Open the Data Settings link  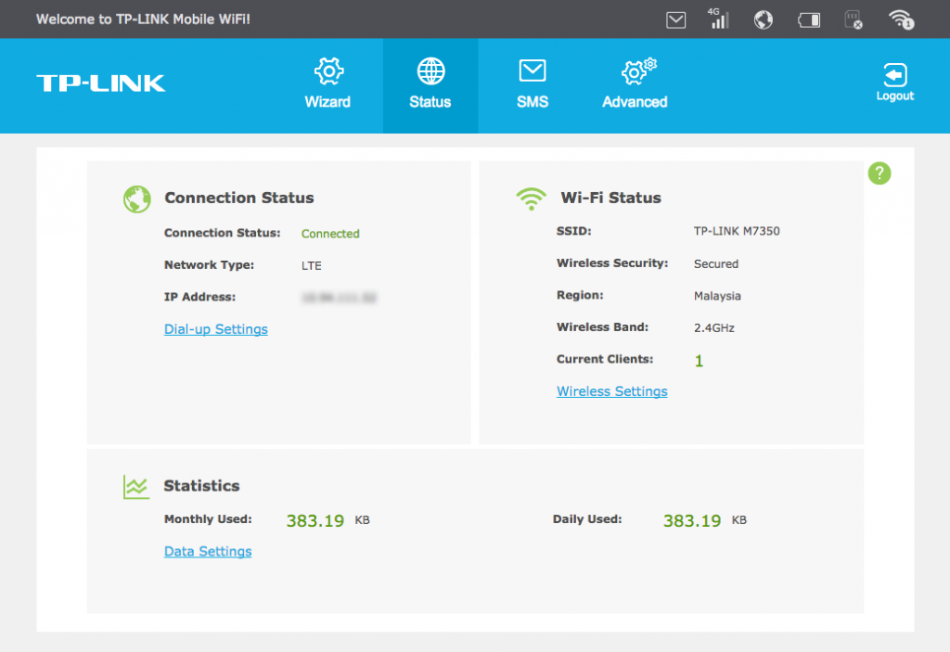pyautogui.click(x=208, y=552)
